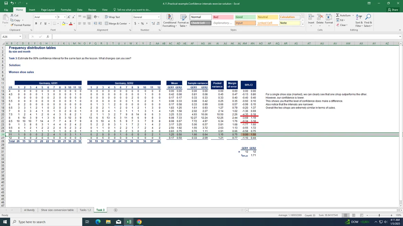The width and height of the screenshot is (403, 226).
Task: Switch to the Shoe size conversion table sheet
Action: point(57,210)
